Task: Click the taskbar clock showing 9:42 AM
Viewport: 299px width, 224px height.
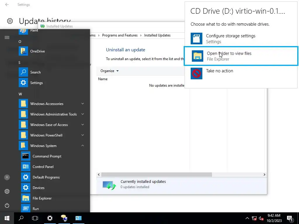Action: (x=274, y=218)
